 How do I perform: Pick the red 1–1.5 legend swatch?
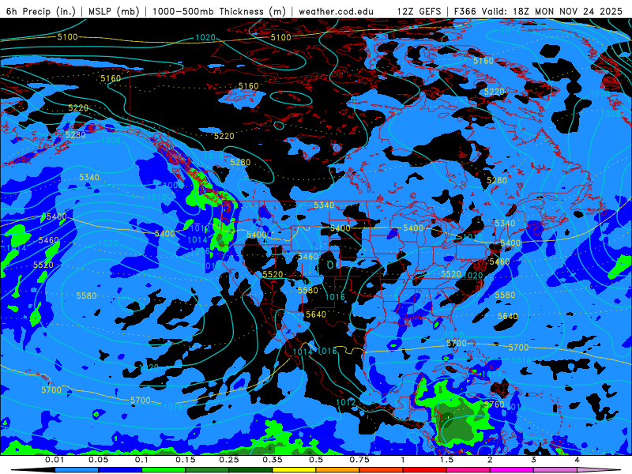point(425,470)
